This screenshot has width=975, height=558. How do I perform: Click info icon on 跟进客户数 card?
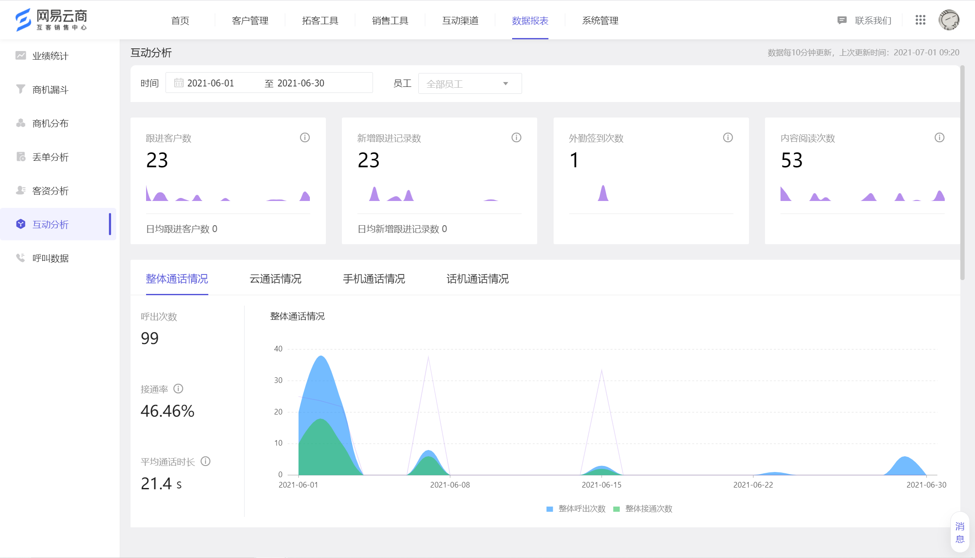(x=305, y=137)
